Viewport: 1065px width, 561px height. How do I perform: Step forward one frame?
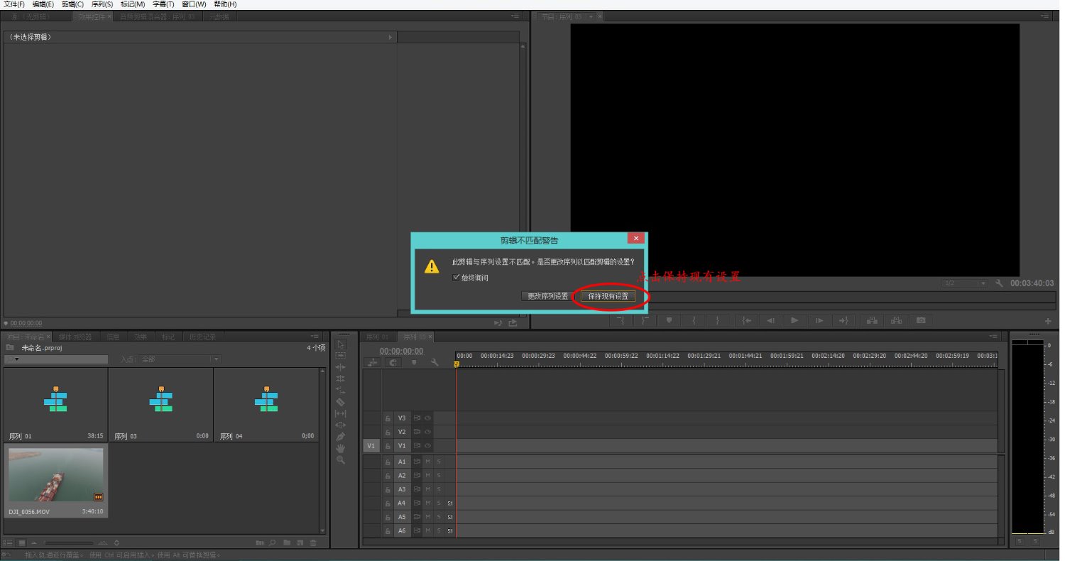pyautogui.click(x=819, y=320)
